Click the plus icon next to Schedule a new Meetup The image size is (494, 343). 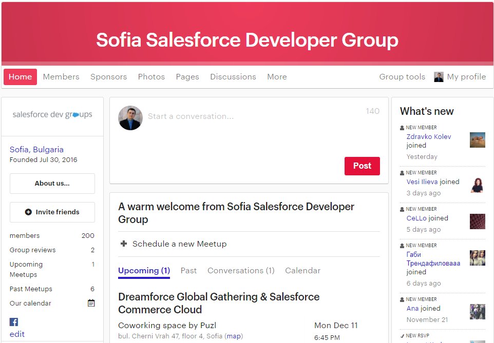click(x=124, y=244)
